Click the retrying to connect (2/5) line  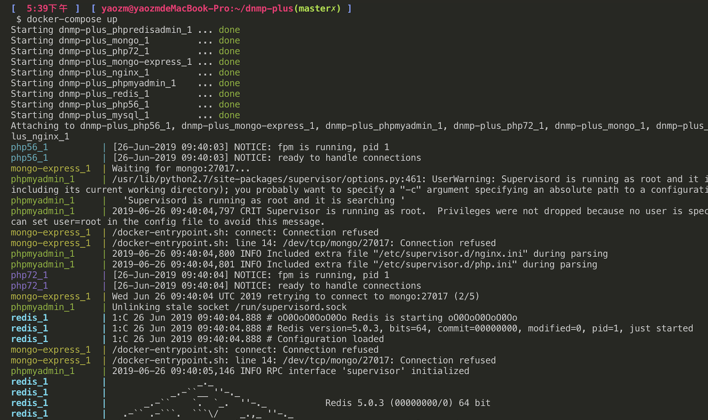click(x=295, y=296)
